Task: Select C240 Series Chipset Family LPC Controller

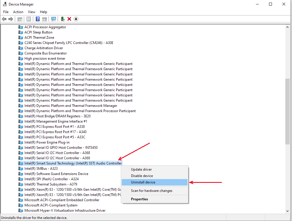Action: tap(69, 43)
